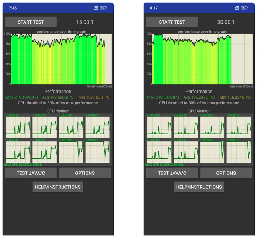Click the 15:00:1 timer readout
This screenshot has width=258, height=238.
[x=84, y=22]
